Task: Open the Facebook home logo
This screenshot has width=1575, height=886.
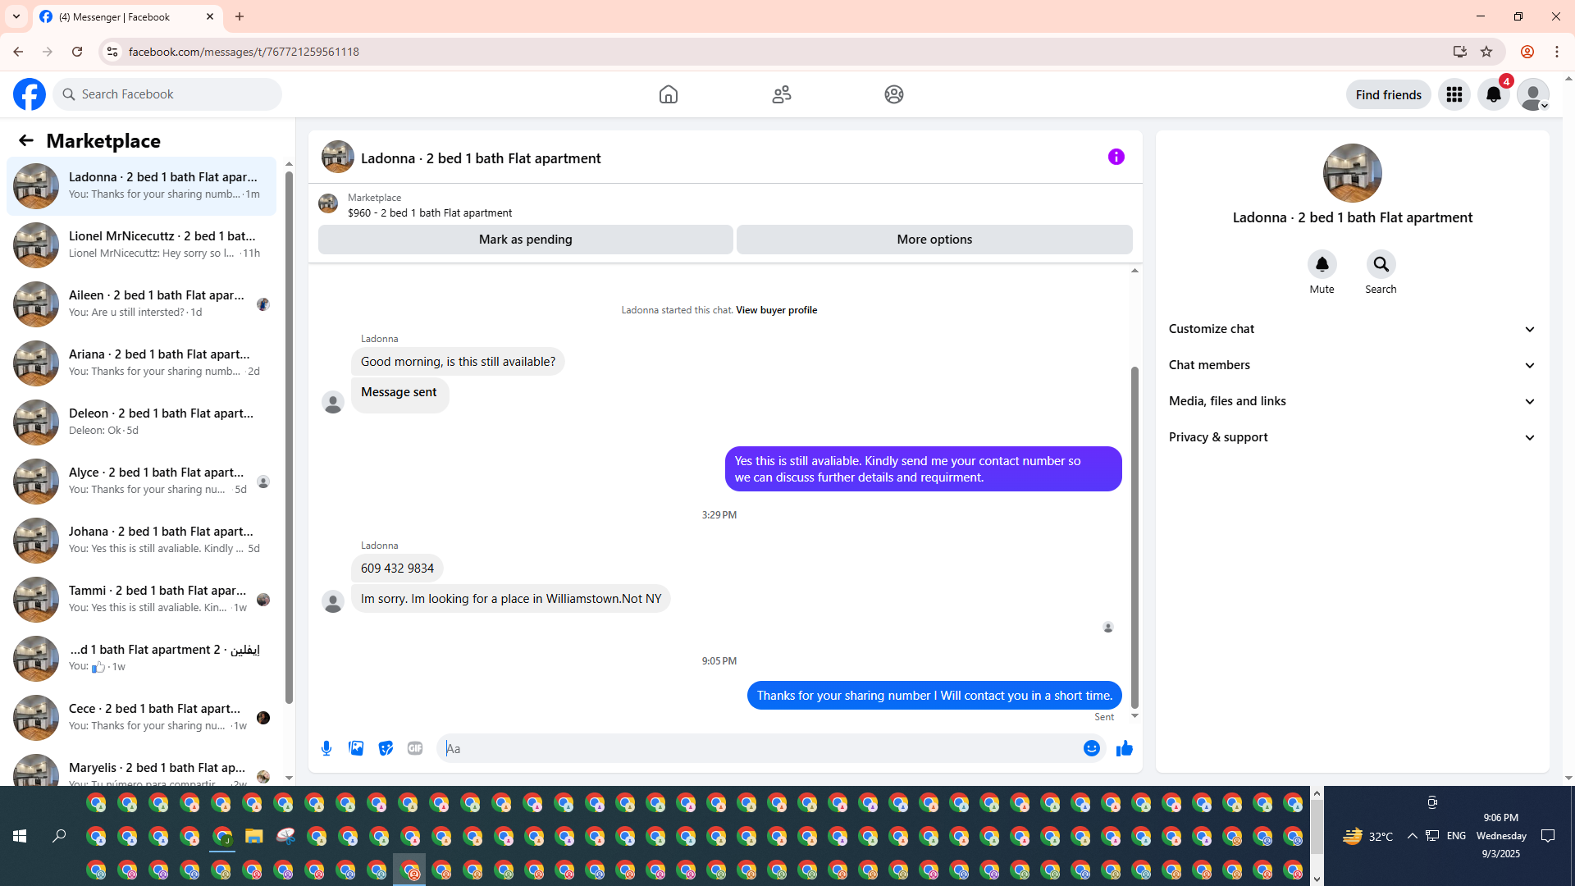Action: tap(30, 94)
